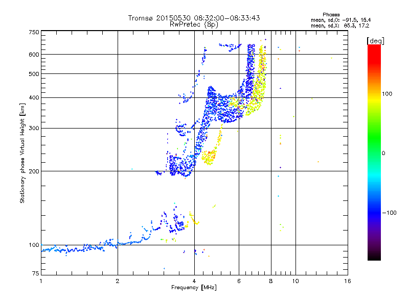Click the '8' x-axis tick label
The image size is (409, 306).
pos(271,281)
